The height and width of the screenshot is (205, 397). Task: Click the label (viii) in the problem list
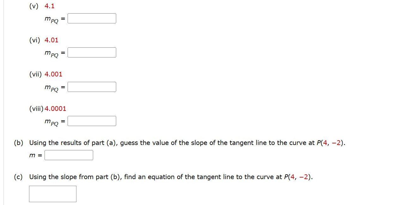tap(36, 108)
